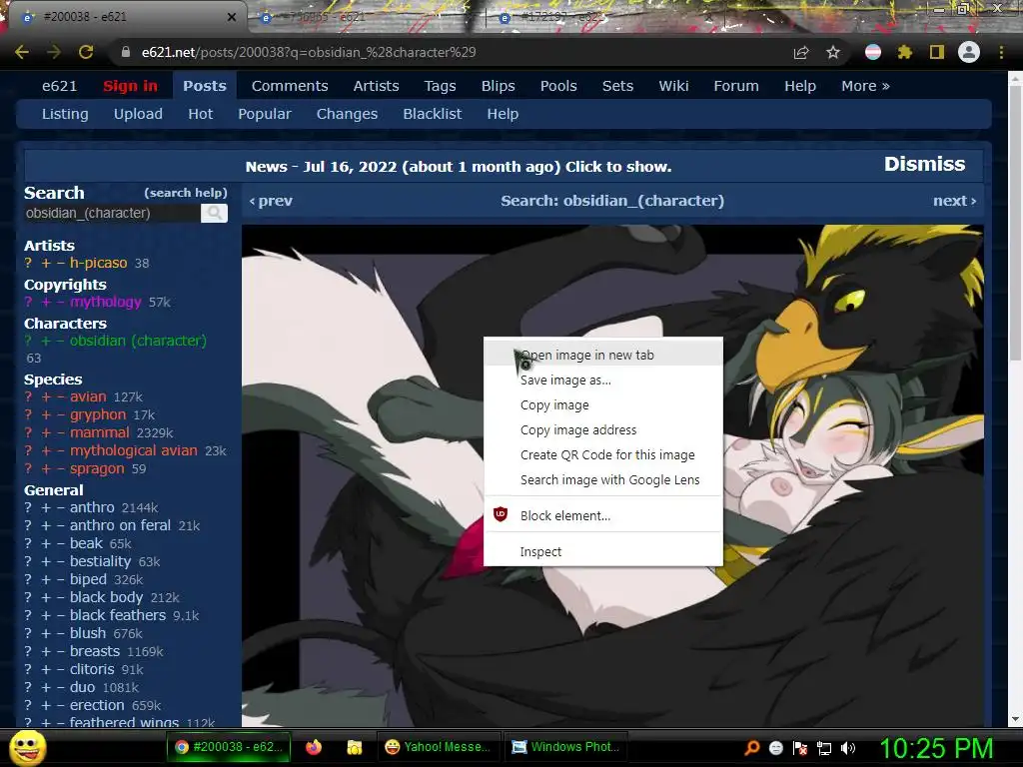Open the Chrome three-dot menu
This screenshot has width=1023, height=767.
click(1001, 52)
